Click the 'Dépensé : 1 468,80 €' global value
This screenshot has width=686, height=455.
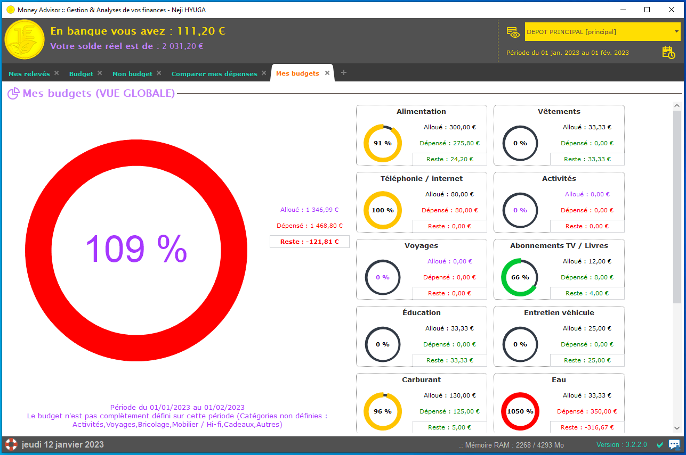(309, 226)
